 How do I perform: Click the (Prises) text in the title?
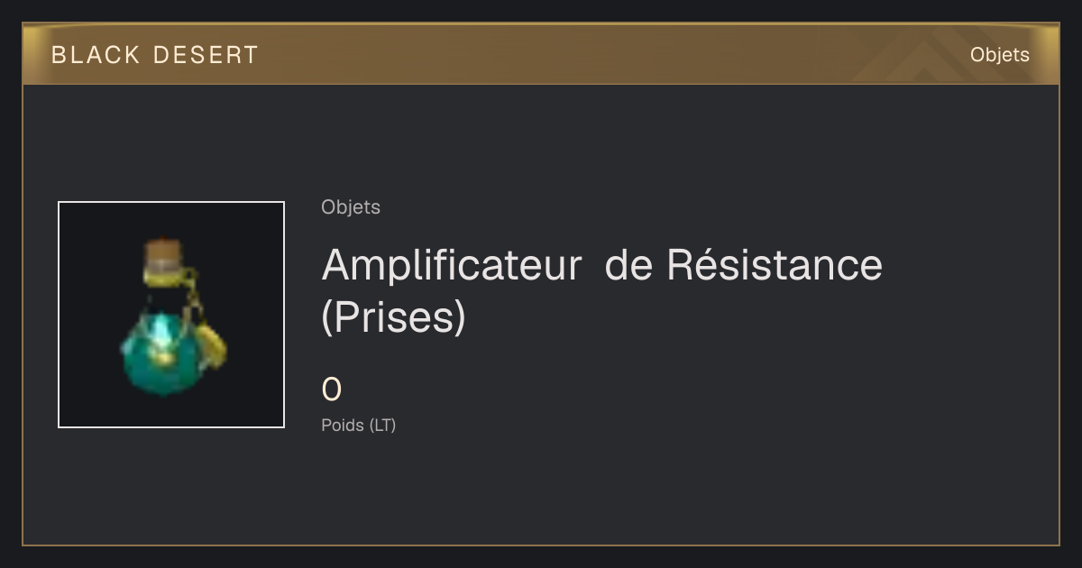(394, 316)
